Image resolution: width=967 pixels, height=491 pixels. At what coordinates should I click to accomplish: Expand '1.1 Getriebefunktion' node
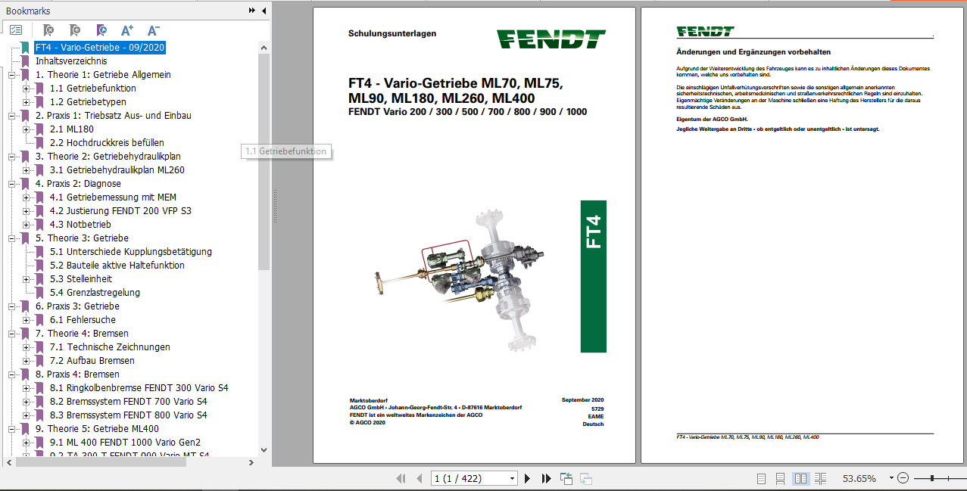coord(26,89)
